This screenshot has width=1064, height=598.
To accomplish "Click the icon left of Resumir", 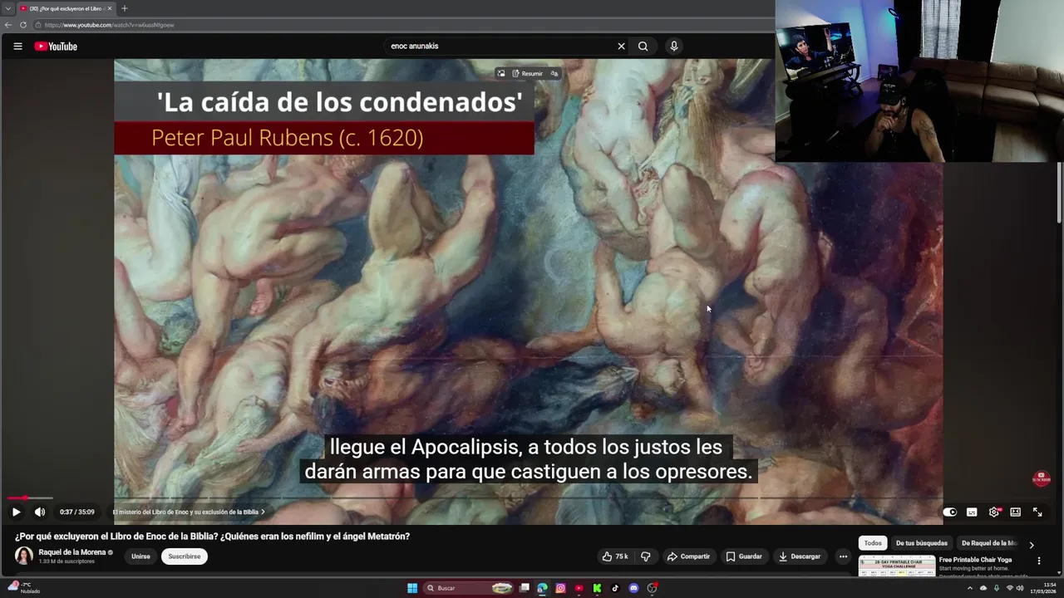I will coord(500,73).
